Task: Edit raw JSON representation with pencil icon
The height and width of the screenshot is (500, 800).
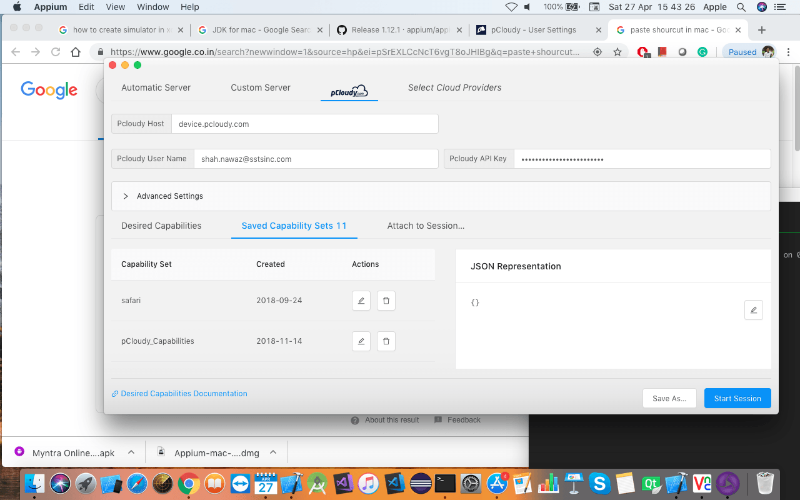Action: tap(754, 310)
